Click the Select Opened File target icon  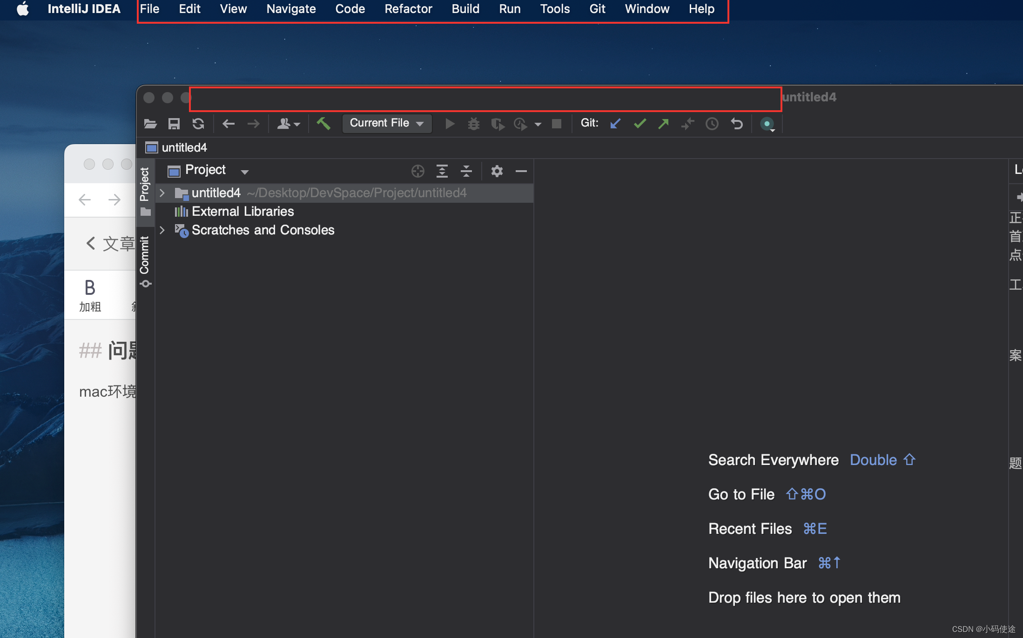[x=418, y=171]
